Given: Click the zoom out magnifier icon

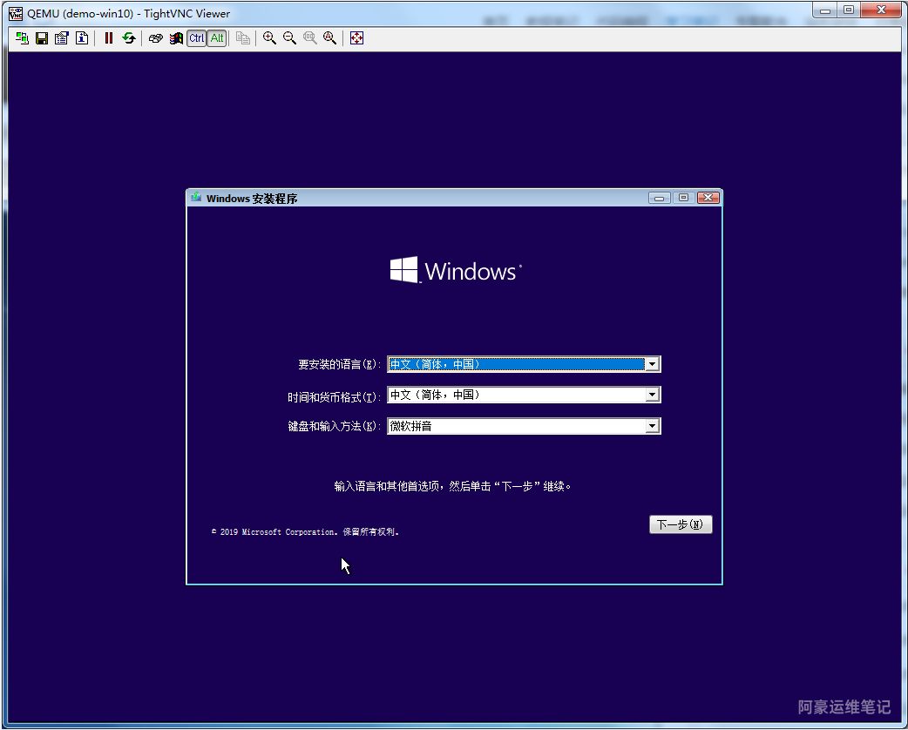Looking at the screenshot, I should [x=289, y=38].
